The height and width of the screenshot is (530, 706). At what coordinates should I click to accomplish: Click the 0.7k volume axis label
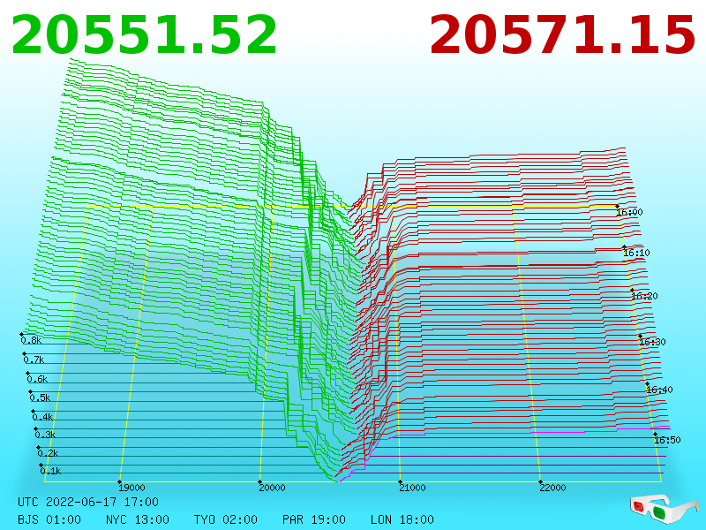pyautogui.click(x=34, y=360)
